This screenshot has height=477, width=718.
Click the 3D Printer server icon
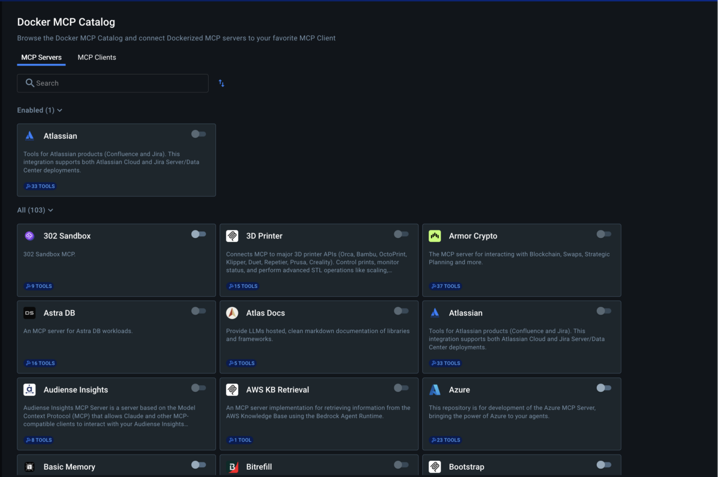tap(232, 236)
